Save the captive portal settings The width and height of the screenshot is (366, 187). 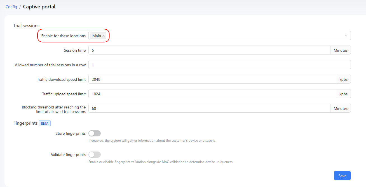[x=342, y=176]
